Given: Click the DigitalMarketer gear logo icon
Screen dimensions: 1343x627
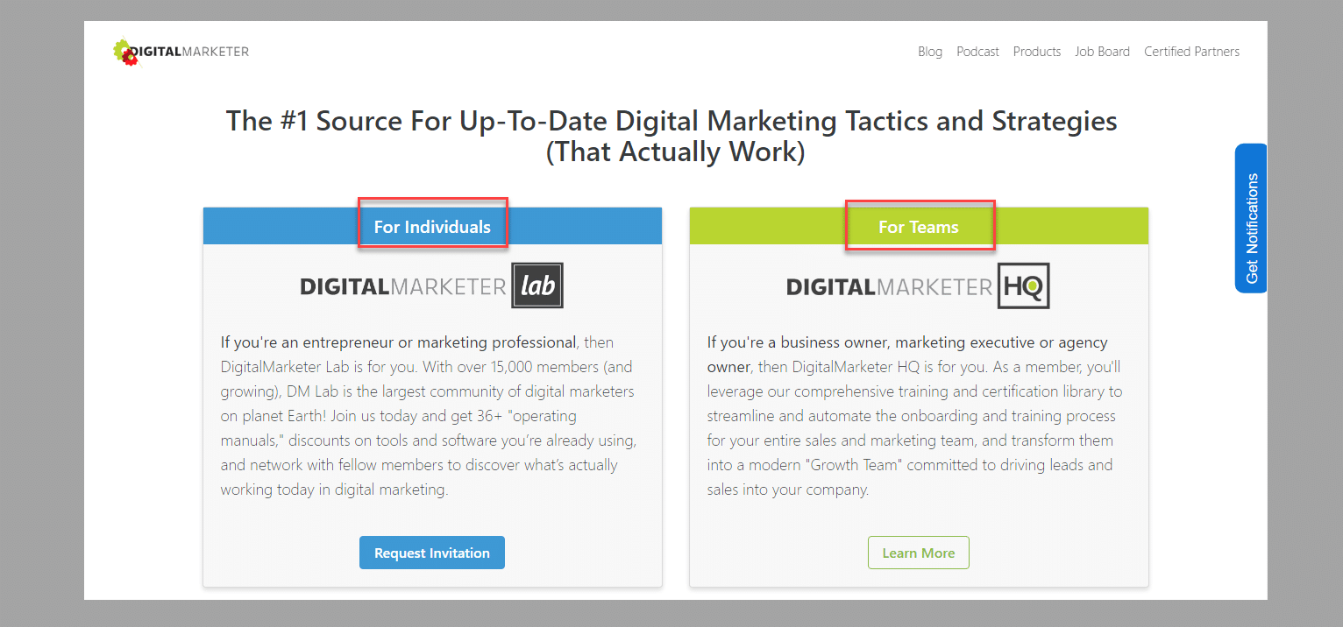Looking at the screenshot, I should [x=126, y=52].
